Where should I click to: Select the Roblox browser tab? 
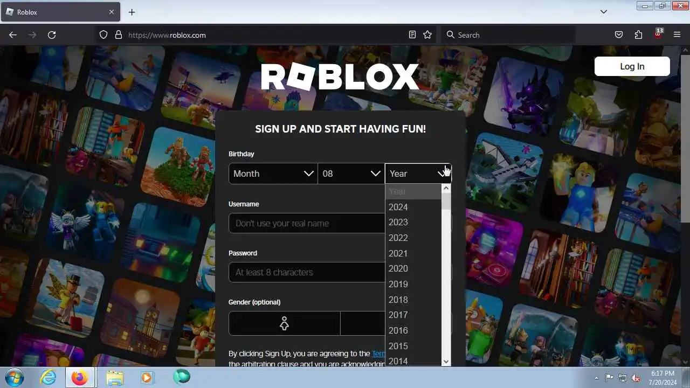pyautogui.click(x=59, y=12)
